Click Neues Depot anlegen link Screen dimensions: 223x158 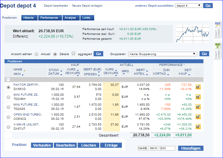[87, 6]
